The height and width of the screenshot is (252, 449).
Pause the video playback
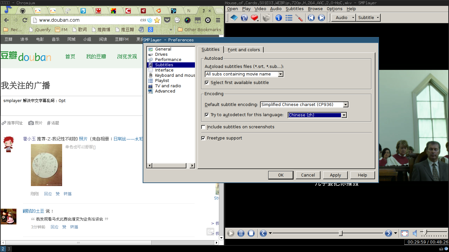(241, 233)
